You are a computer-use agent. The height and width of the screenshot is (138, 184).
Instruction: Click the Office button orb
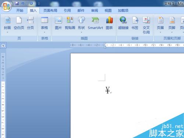point(7,6)
